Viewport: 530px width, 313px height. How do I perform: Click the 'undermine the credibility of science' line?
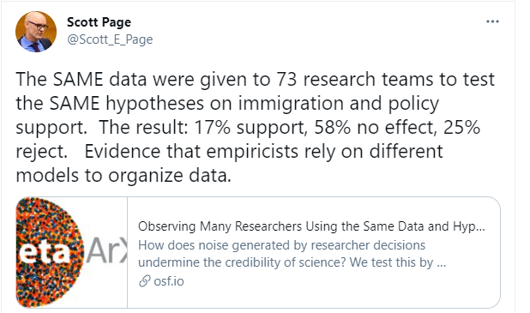[292, 262]
